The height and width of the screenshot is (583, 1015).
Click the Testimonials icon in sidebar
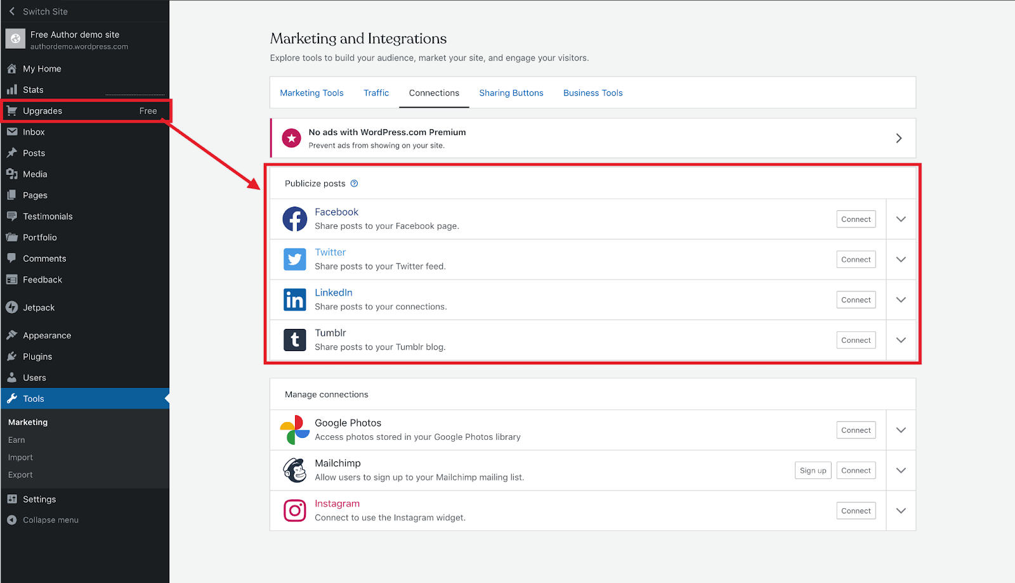[x=11, y=216]
